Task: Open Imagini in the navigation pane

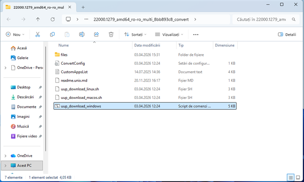Action: [x=20, y=117]
